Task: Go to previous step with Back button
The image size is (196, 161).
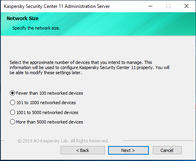Action: point(83,150)
